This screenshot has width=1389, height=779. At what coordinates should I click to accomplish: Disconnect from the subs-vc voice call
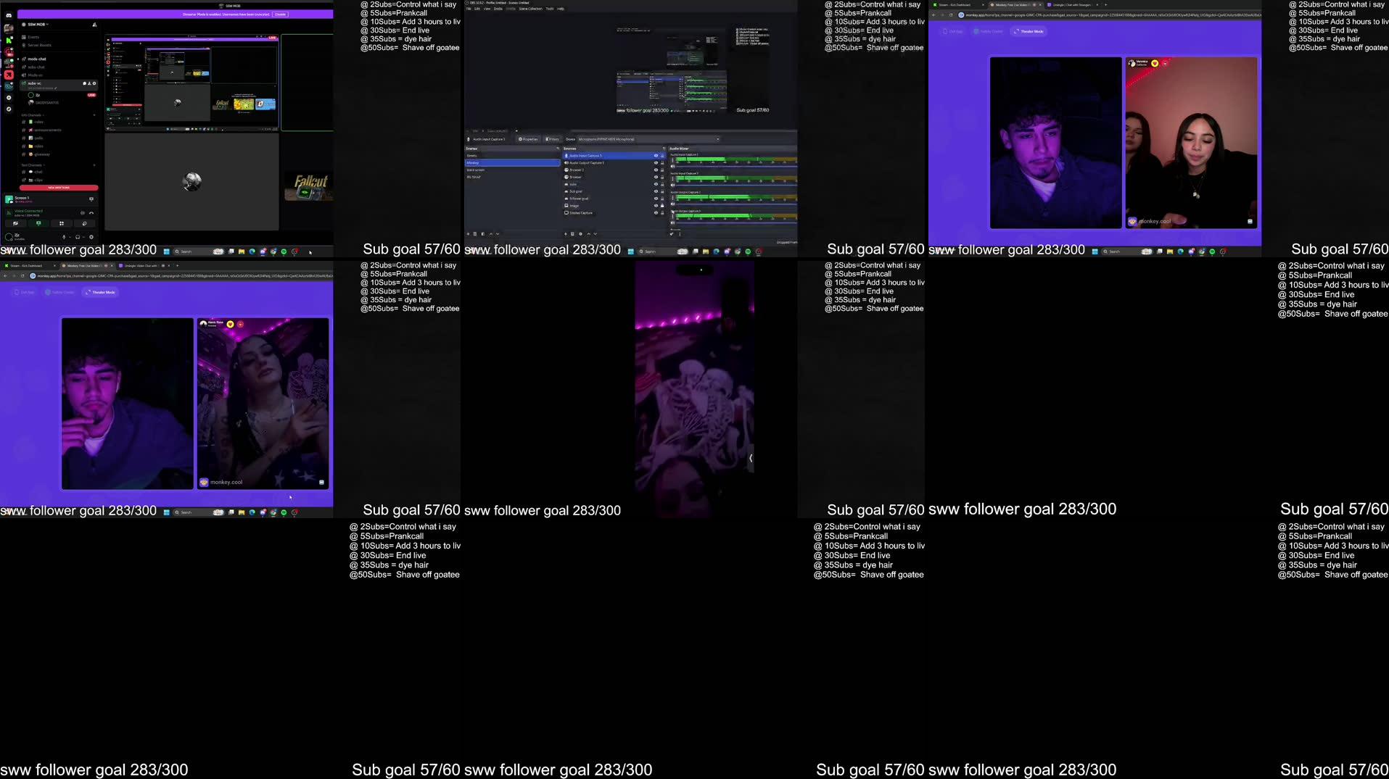point(92,213)
